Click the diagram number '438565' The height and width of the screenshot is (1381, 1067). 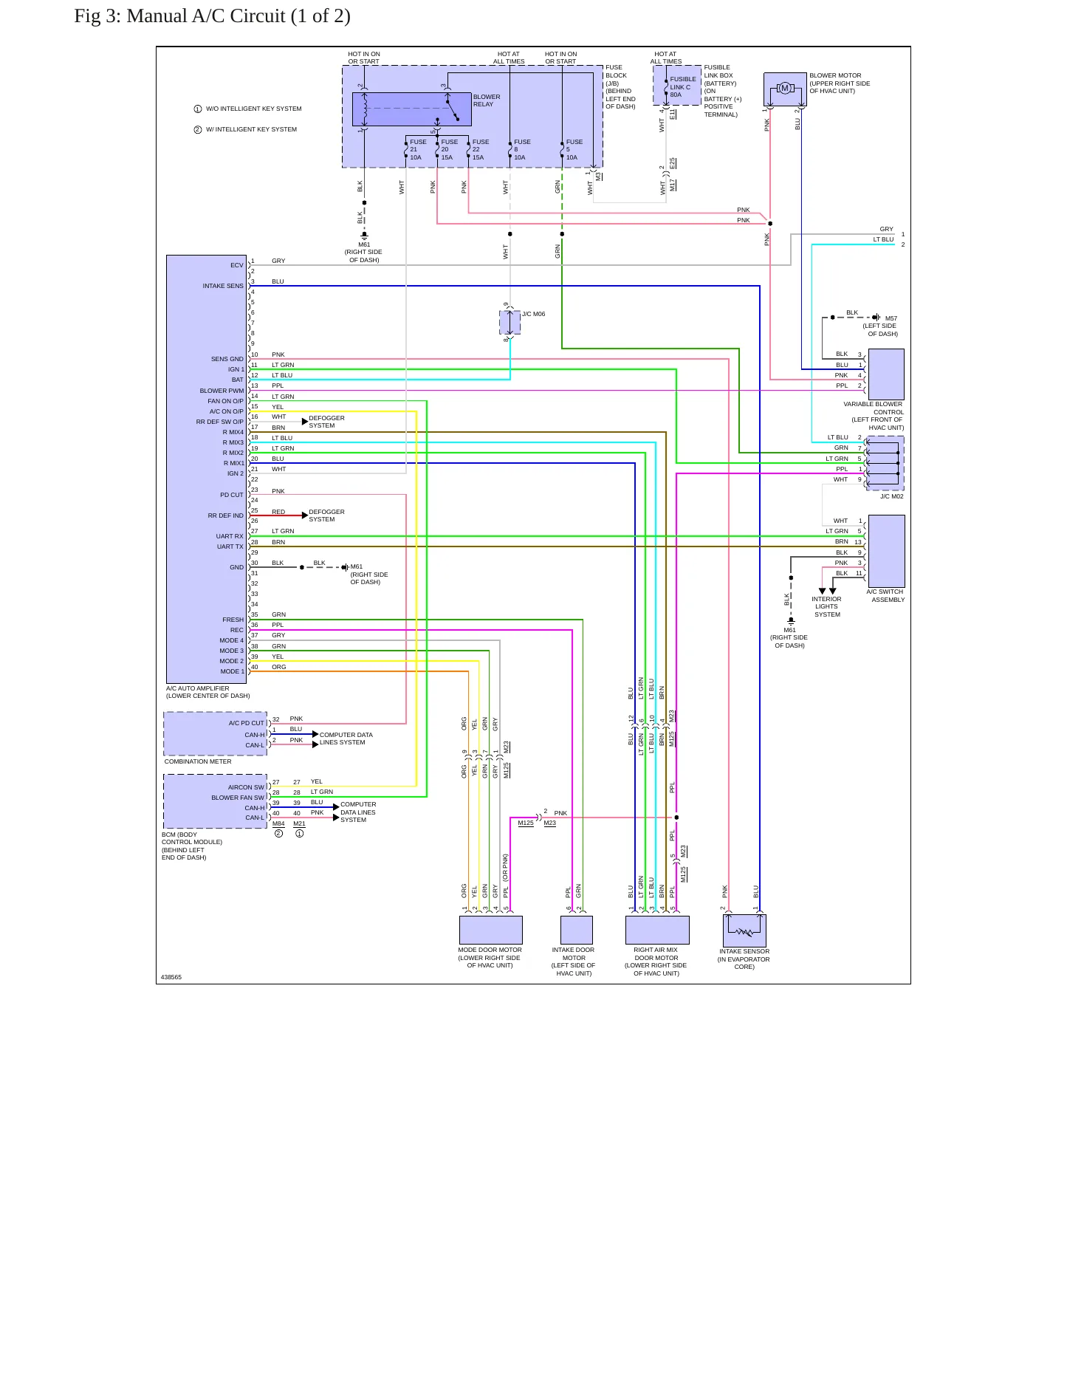pyautogui.click(x=171, y=978)
